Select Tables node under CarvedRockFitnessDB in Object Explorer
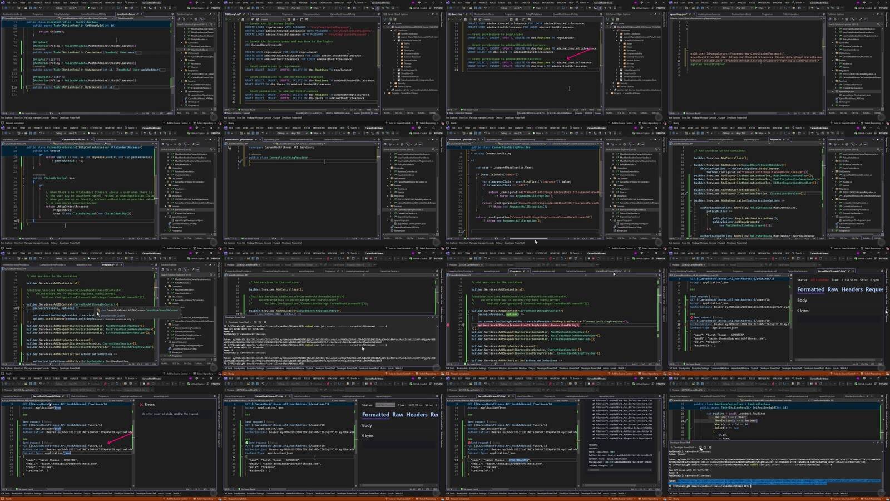 pos(407,43)
